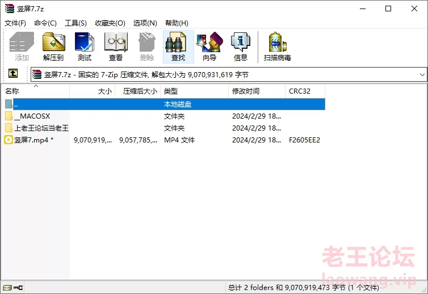428x294 pixels.
Task: Click the 上老王论坛当老王 folder icon
Action: (x=9, y=128)
